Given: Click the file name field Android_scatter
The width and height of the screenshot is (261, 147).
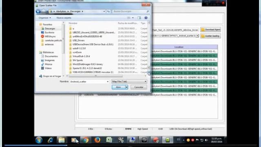Looking at the screenshot, I should [x=88, y=82].
